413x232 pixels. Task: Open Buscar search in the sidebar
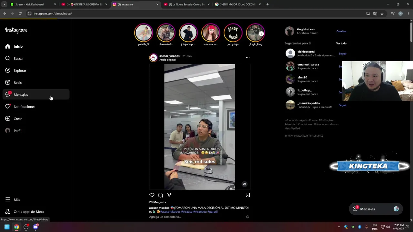tap(36, 58)
